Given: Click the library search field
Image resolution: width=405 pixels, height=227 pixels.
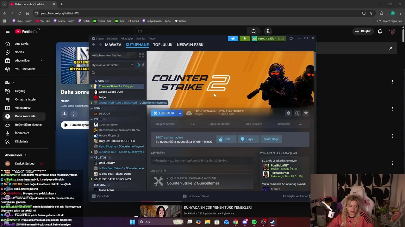Looking at the screenshot, I should pyautogui.click(x=115, y=73).
